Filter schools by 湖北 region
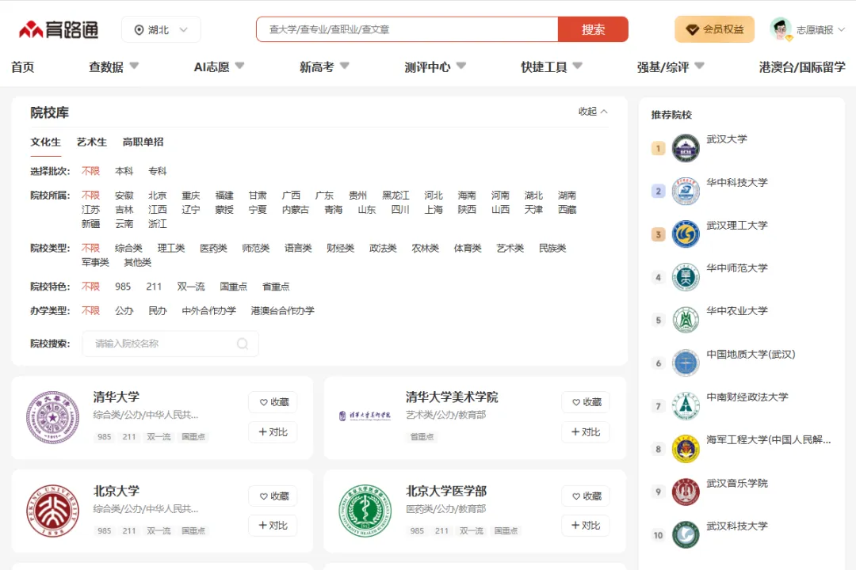 (x=533, y=196)
